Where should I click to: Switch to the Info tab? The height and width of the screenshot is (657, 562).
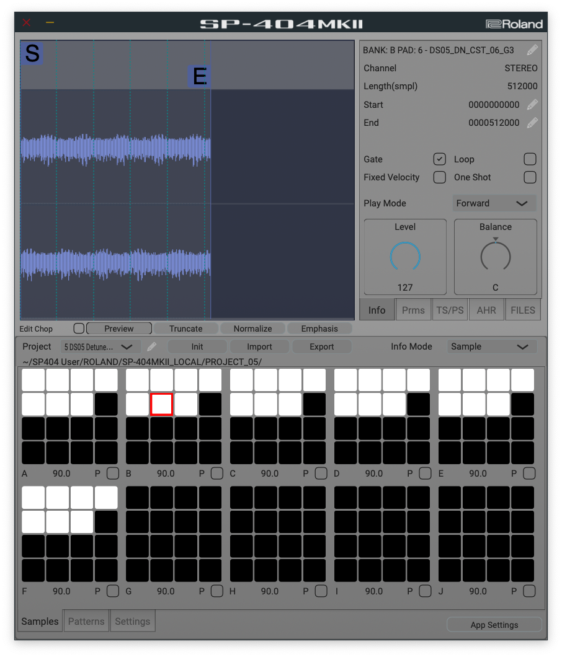[377, 310]
